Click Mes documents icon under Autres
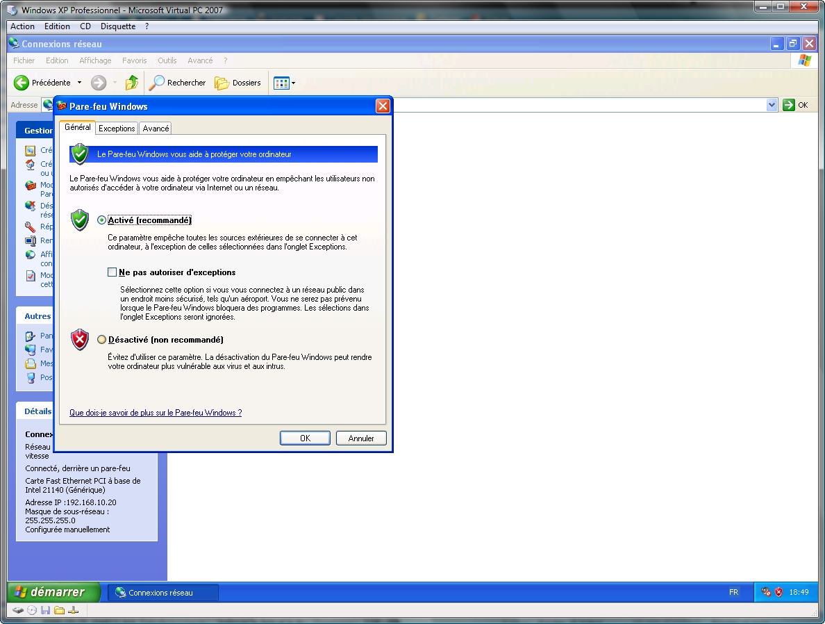Viewport: 825px width, 624px height. (x=31, y=364)
